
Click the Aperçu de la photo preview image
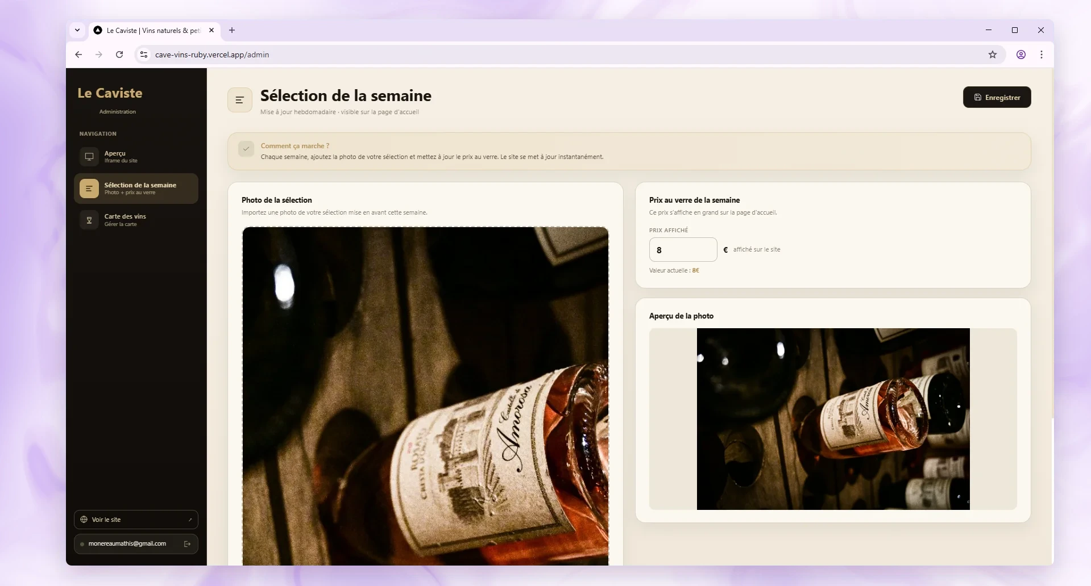click(833, 419)
